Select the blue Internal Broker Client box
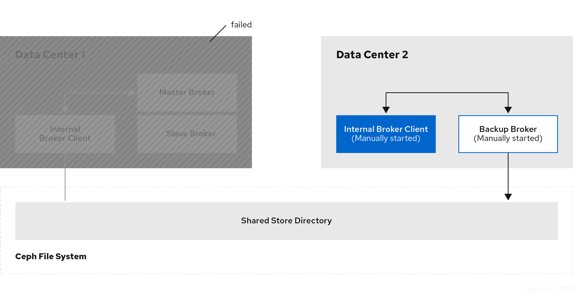The image size is (573, 304). (x=386, y=134)
